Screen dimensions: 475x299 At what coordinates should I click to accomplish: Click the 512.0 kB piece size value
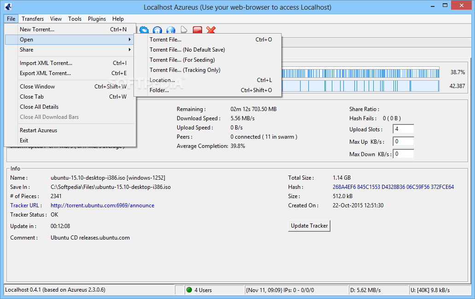tap(342, 196)
